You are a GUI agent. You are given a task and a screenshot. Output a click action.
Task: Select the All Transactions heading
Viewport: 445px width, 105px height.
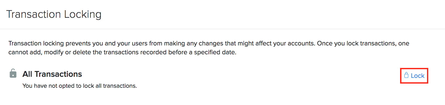pyautogui.click(x=52, y=74)
